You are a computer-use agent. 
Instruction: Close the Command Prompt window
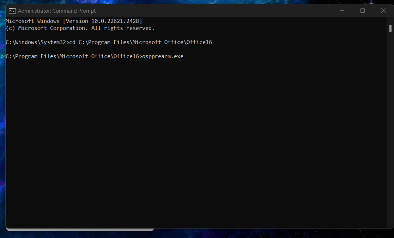[383, 11]
